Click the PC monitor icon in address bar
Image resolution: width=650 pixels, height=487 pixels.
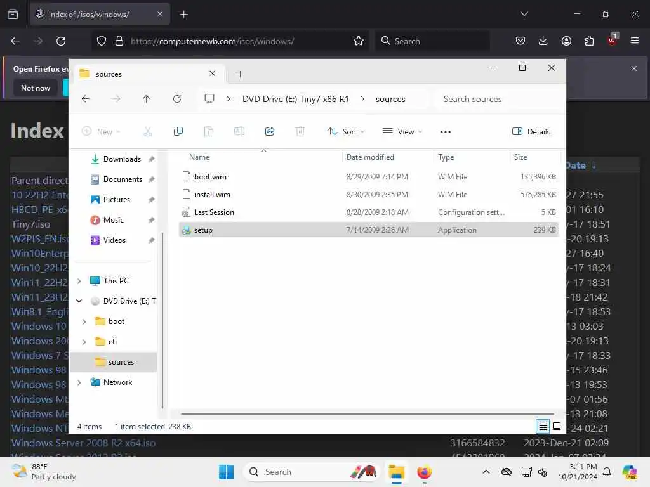tap(209, 99)
